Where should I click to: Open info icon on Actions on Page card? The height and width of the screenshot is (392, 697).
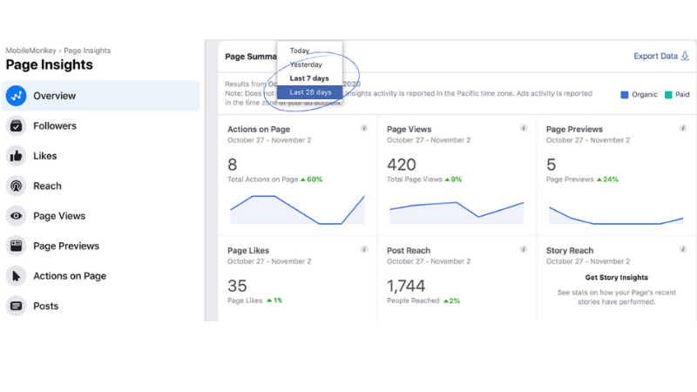tap(364, 128)
